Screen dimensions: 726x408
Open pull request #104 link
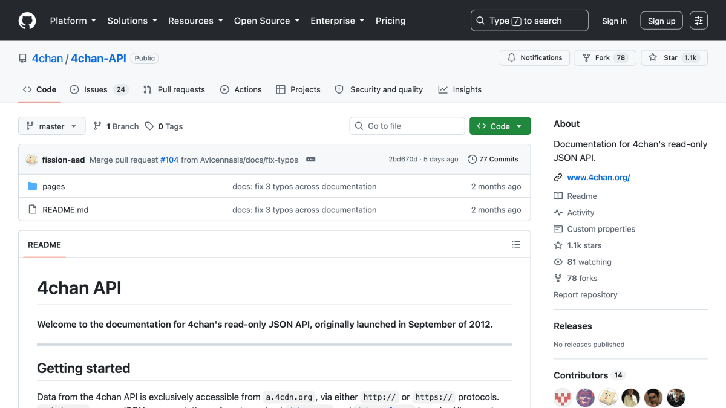coord(169,160)
